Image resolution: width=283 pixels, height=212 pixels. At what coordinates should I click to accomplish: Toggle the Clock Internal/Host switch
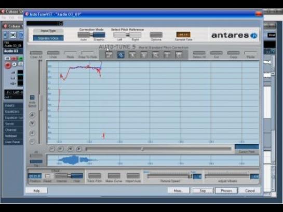(69, 176)
